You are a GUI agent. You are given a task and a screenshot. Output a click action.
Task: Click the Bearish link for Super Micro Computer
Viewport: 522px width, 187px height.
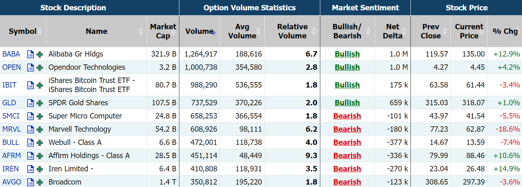[347, 116]
